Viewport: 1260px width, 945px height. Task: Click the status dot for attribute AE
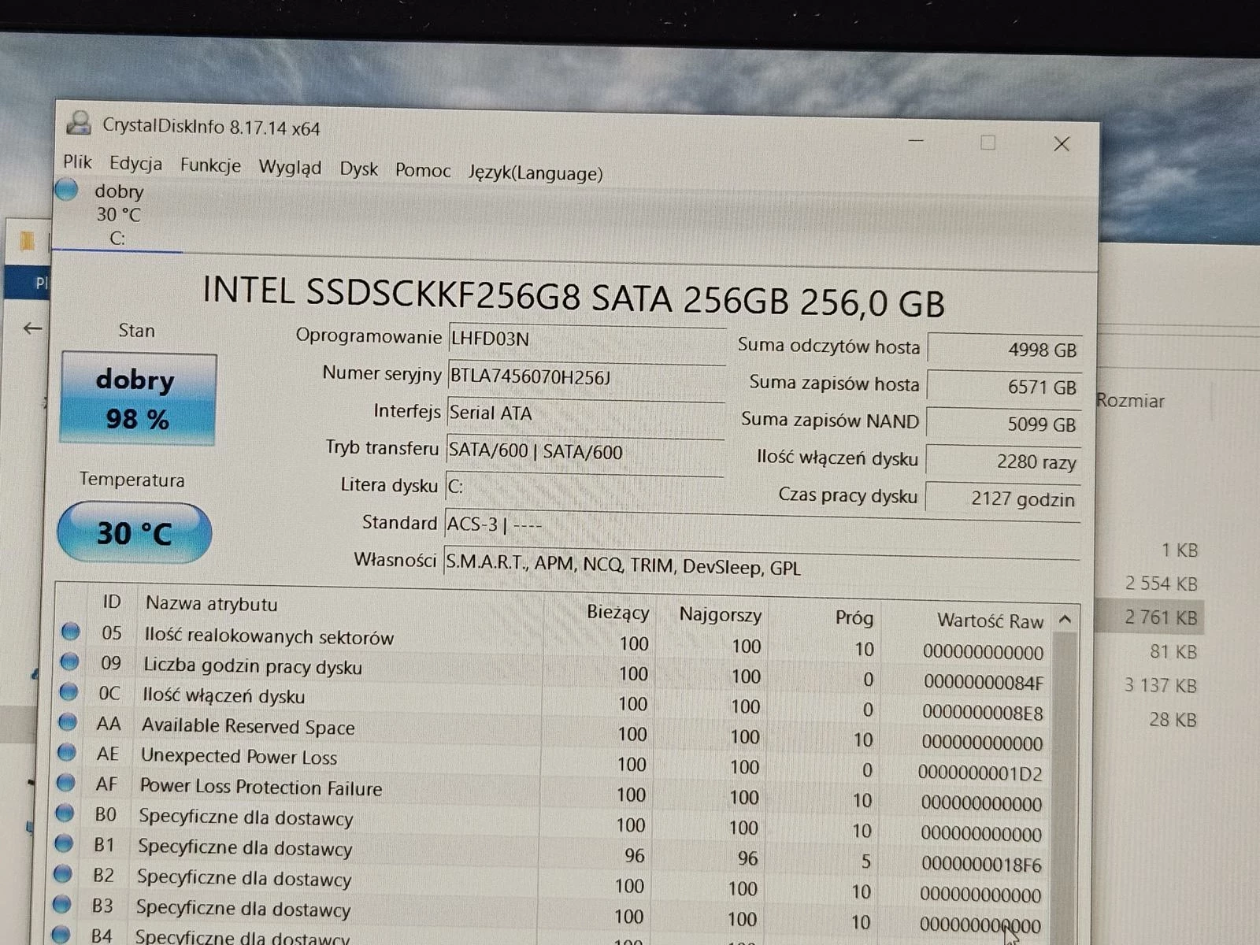(67, 752)
